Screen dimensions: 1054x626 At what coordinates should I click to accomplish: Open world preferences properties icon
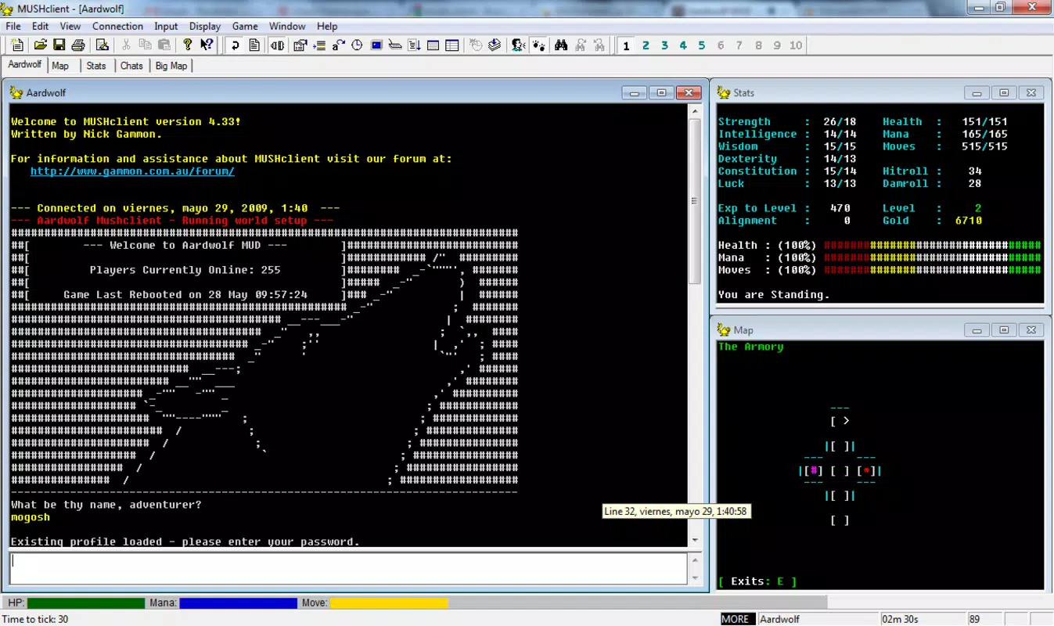click(x=300, y=45)
